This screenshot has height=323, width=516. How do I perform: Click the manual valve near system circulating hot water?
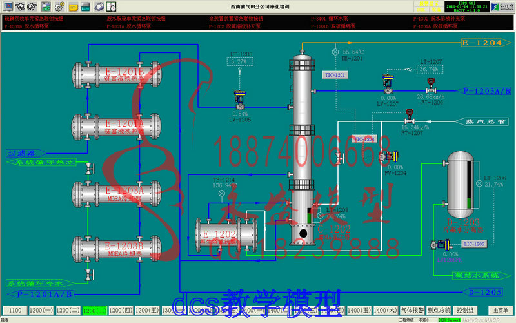89,169
